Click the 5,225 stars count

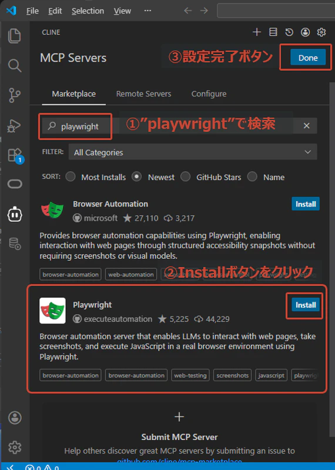[x=173, y=319]
